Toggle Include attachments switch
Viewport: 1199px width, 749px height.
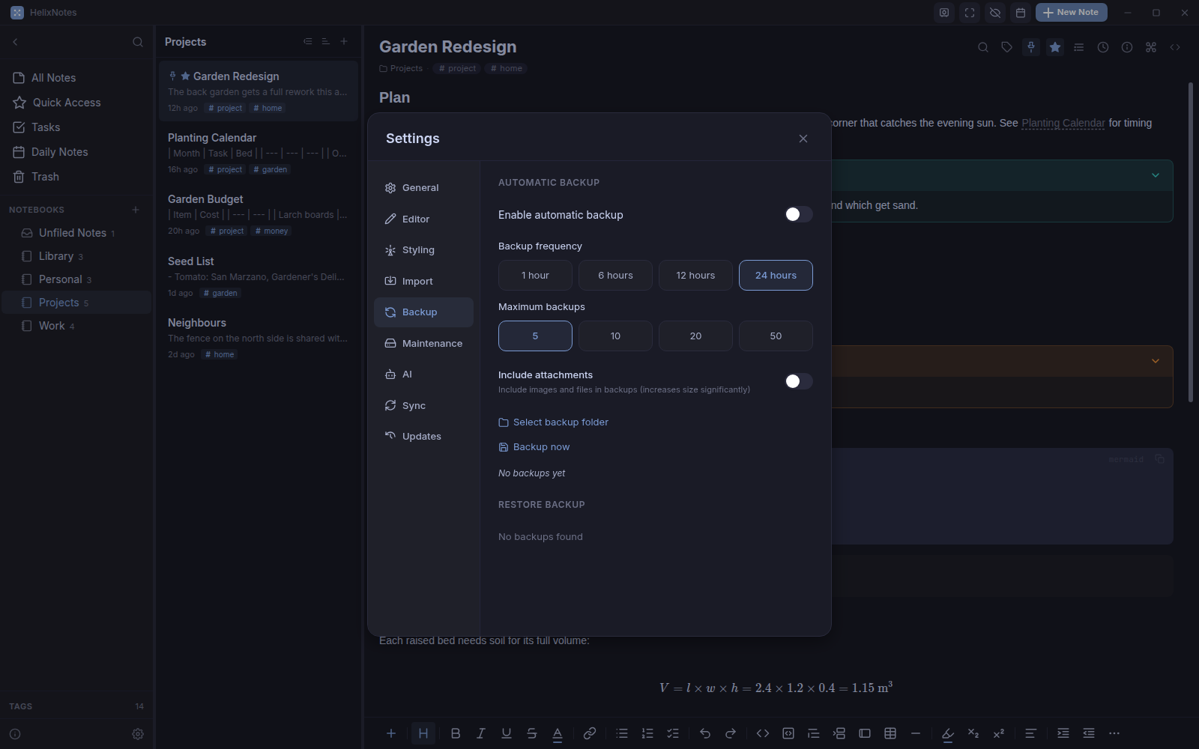pos(798,381)
